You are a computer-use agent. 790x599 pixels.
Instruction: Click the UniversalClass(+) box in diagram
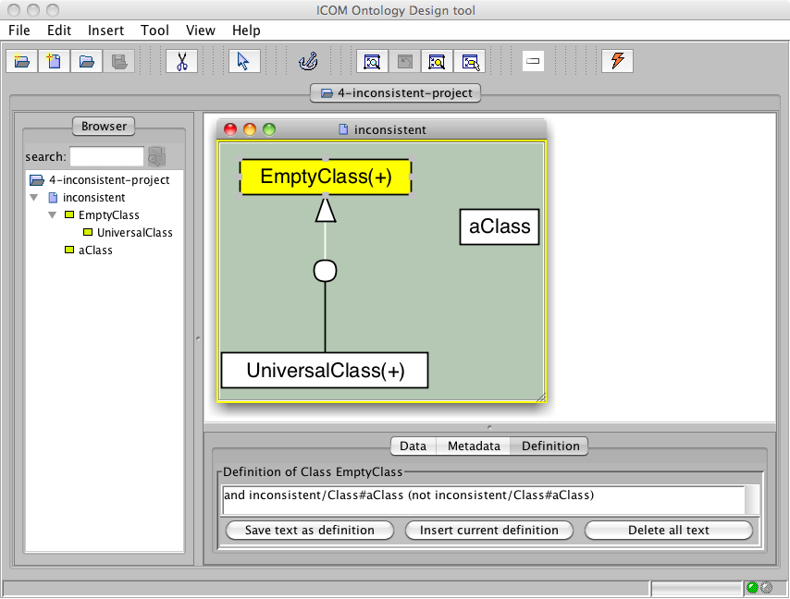[325, 371]
